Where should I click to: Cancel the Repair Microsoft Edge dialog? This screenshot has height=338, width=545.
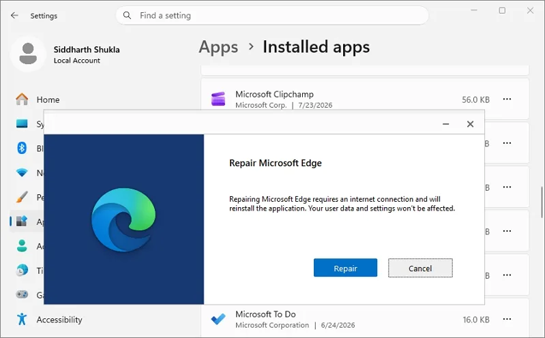[x=420, y=268]
